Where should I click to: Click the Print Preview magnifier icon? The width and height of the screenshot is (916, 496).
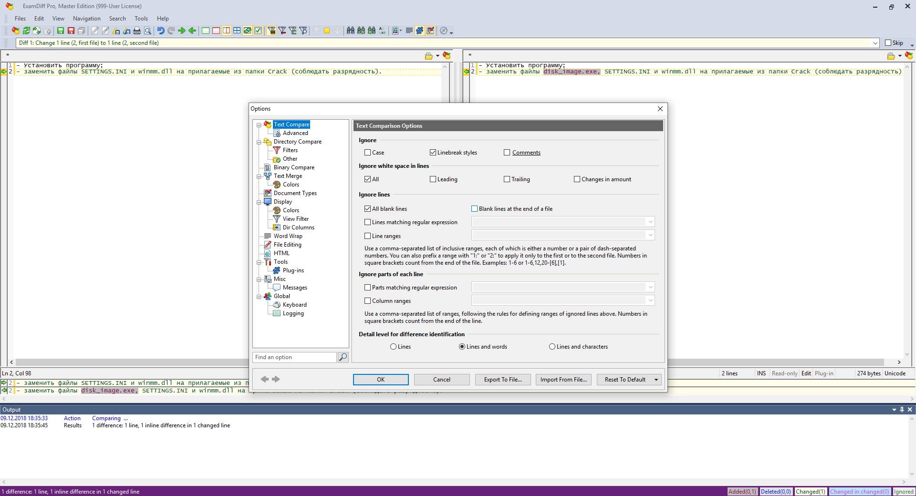pyautogui.click(x=147, y=31)
